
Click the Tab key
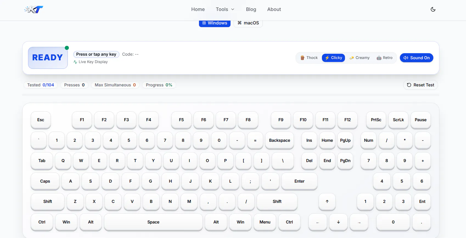(x=42, y=161)
